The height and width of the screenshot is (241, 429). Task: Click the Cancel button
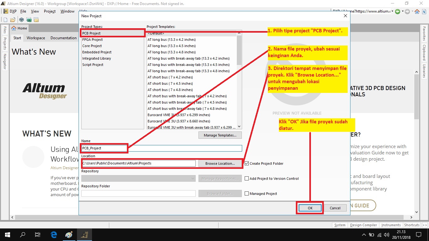tap(335, 208)
